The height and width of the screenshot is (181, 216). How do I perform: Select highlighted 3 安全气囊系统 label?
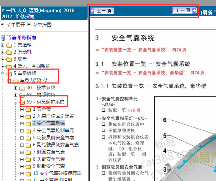point(49,123)
